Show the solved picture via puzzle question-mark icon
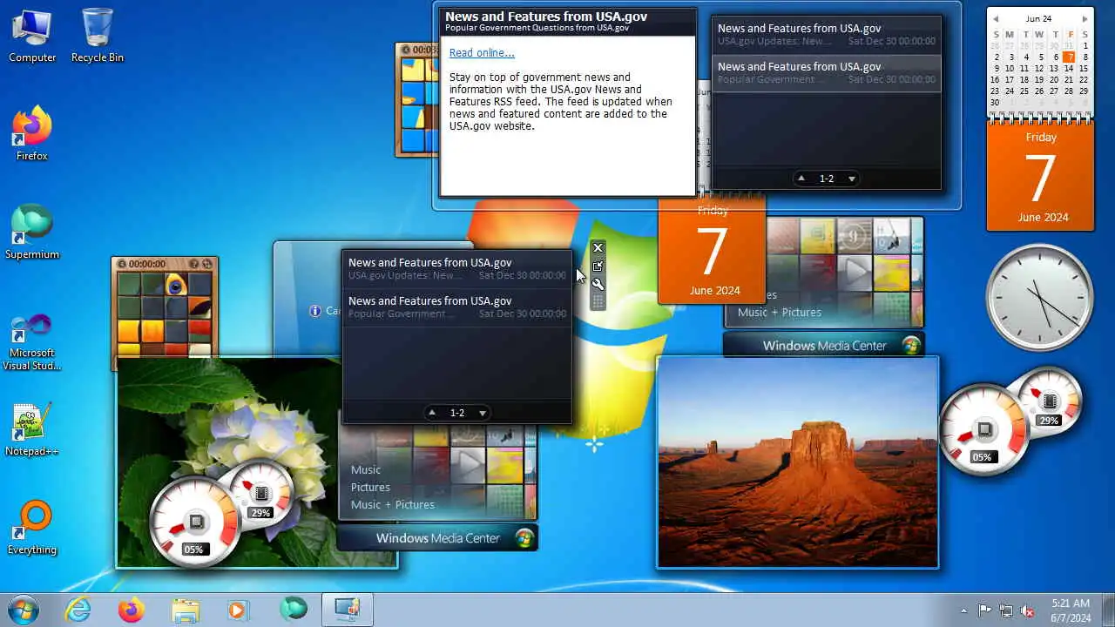The image size is (1115, 627). click(194, 264)
